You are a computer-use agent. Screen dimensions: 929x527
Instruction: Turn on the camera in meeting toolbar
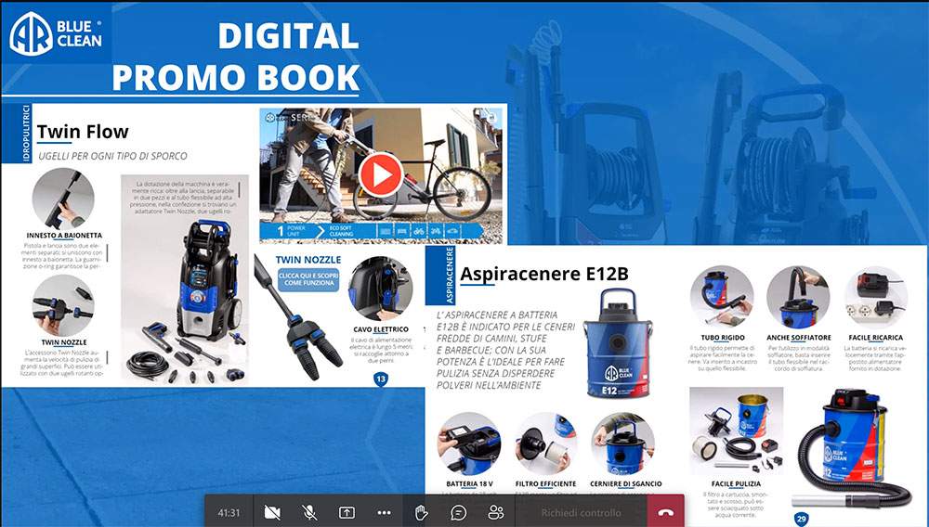click(272, 512)
